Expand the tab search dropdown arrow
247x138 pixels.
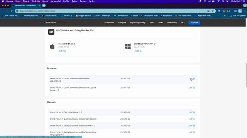coord(245,5)
